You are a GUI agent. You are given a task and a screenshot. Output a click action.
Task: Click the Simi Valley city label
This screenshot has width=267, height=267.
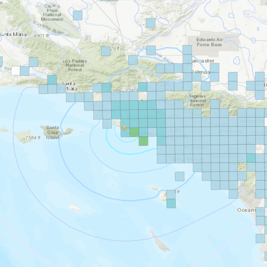tap(155, 102)
